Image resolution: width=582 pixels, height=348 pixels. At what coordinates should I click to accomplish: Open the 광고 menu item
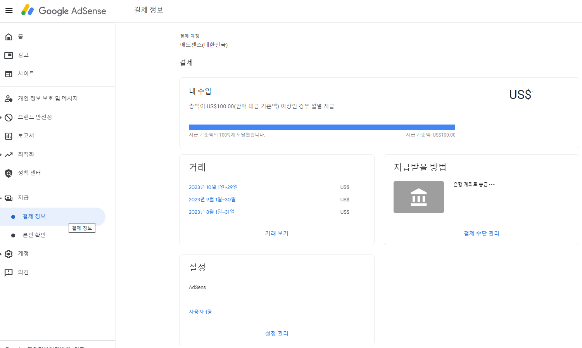point(57,55)
